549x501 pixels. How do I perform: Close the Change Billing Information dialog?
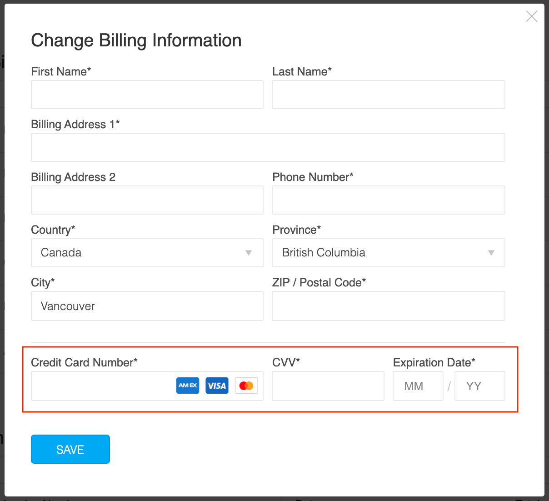pos(531,16)
